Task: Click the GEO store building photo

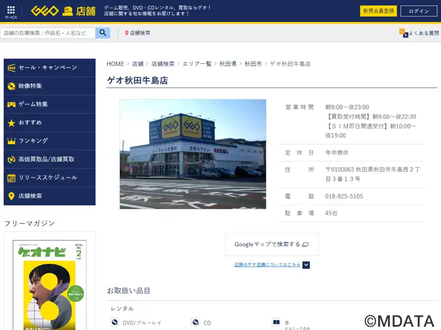Action: tap(193, 154)
